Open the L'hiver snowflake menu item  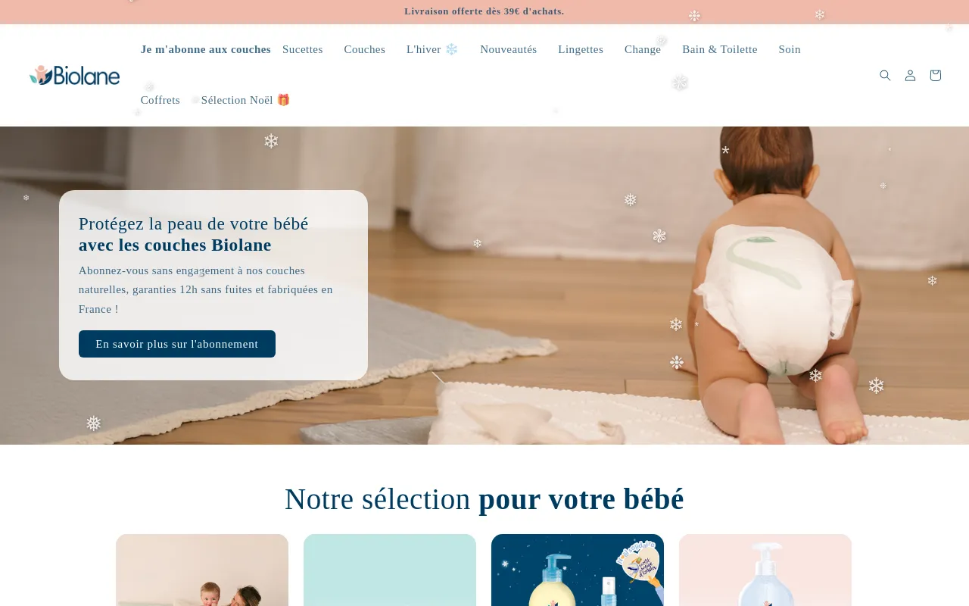432,49
